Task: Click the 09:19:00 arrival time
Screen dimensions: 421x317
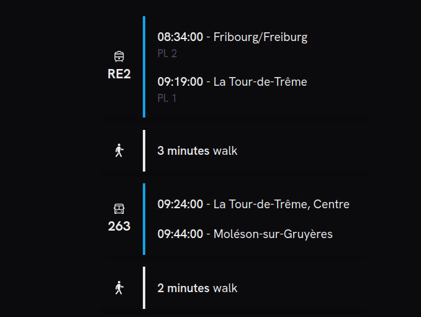Action: tap(180, 82)
